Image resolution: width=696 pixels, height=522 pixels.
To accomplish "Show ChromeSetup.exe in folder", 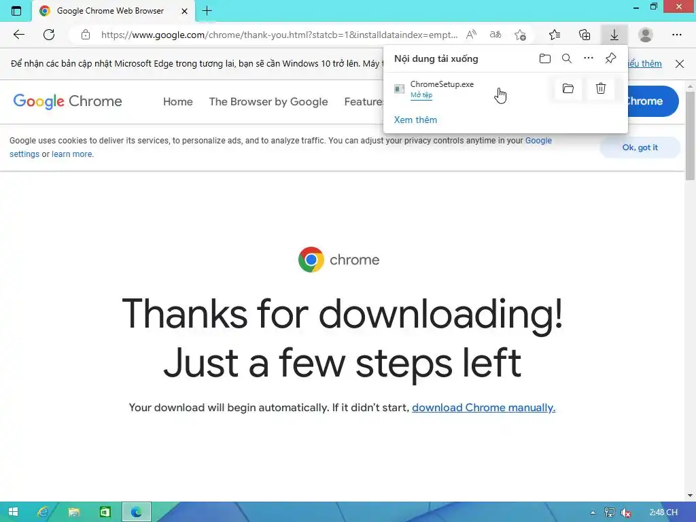I will coord(568,88).
